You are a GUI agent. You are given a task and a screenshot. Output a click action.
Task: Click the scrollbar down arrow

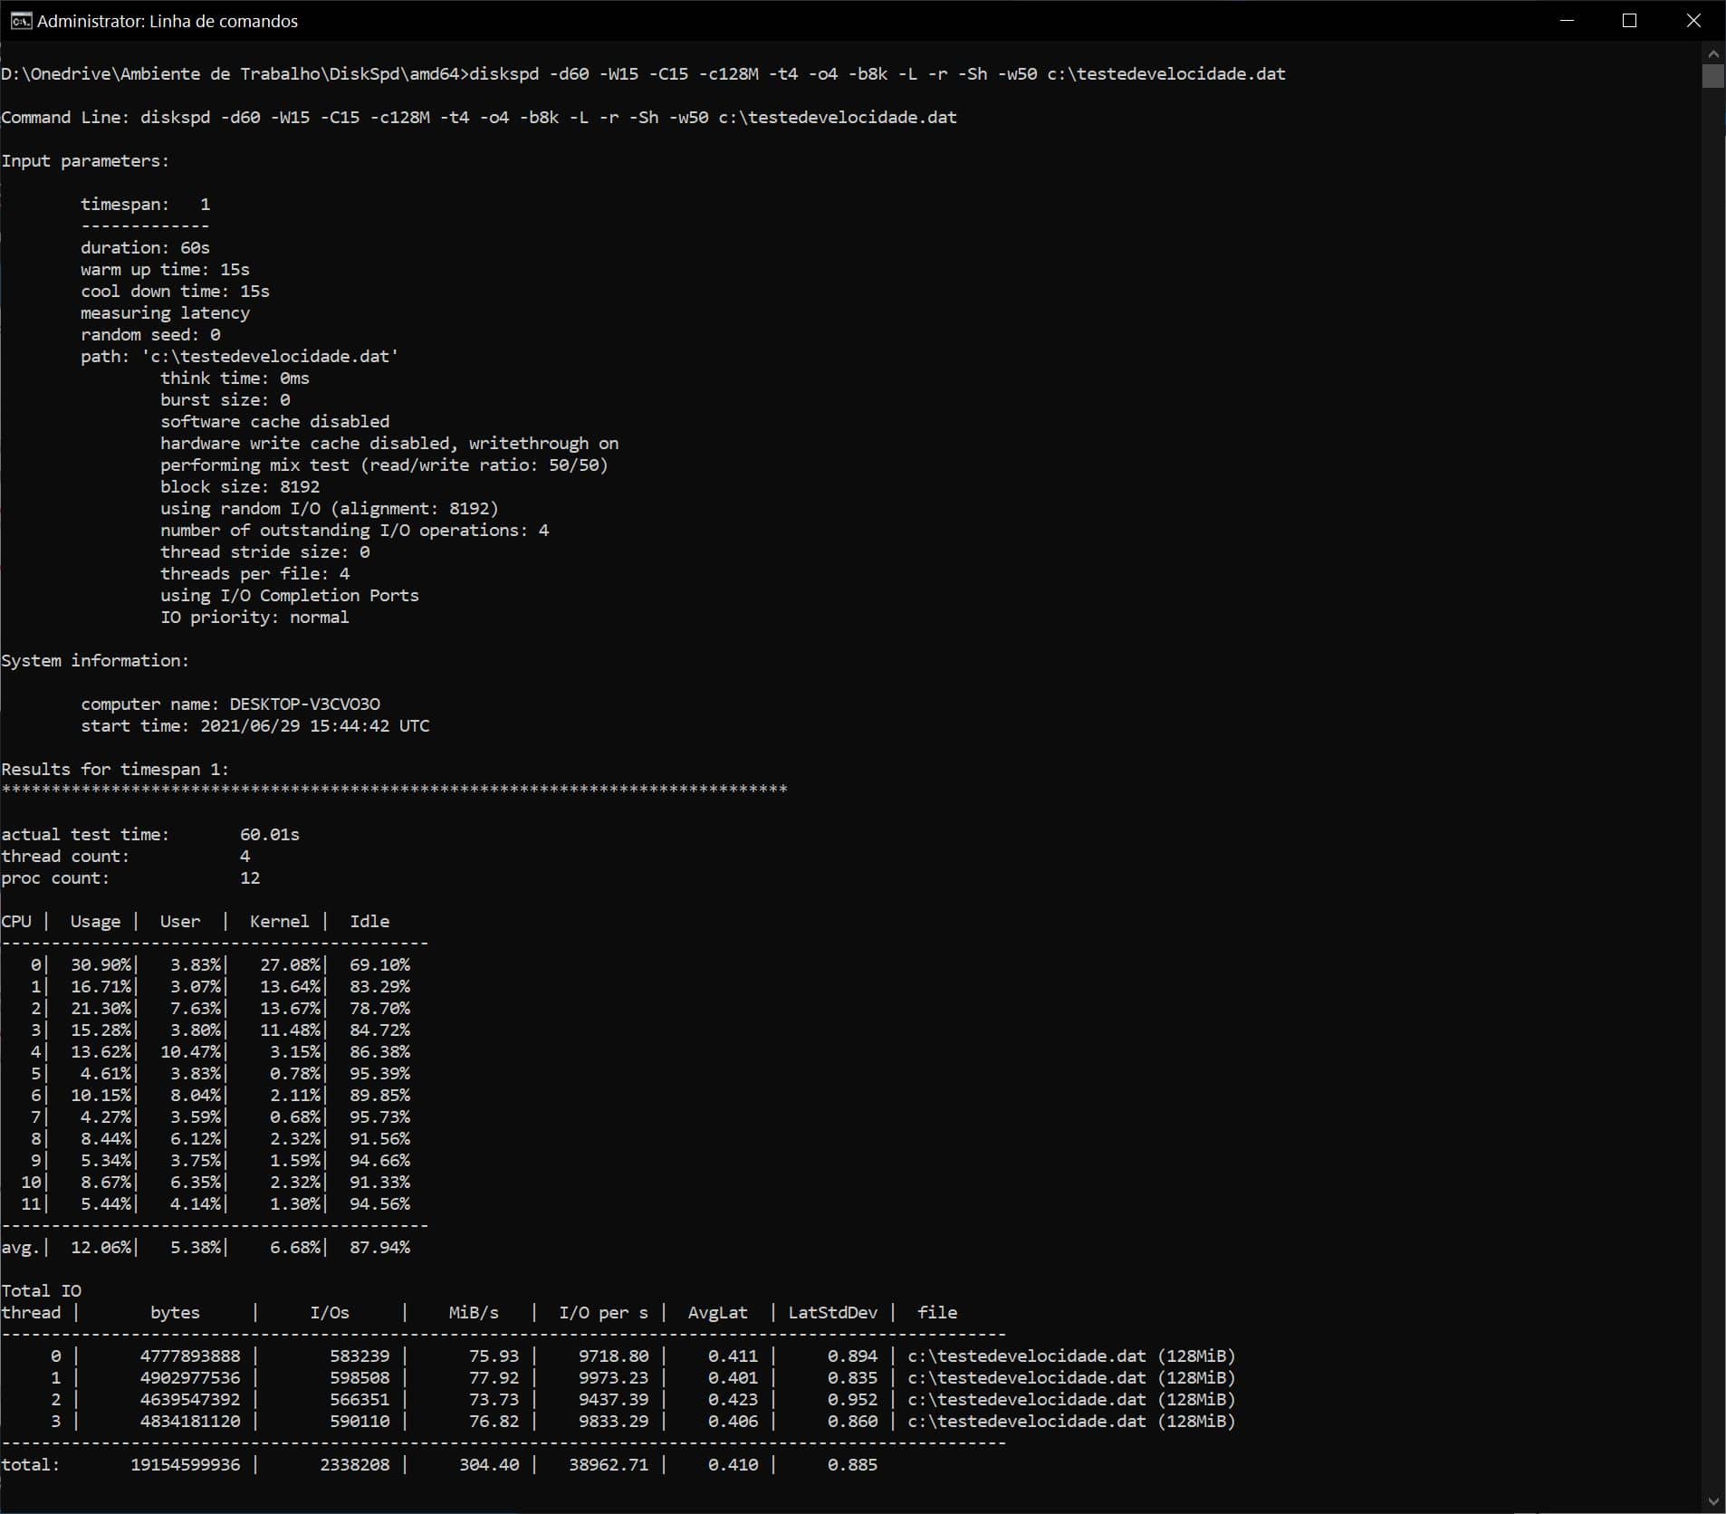[1712, 1501]
